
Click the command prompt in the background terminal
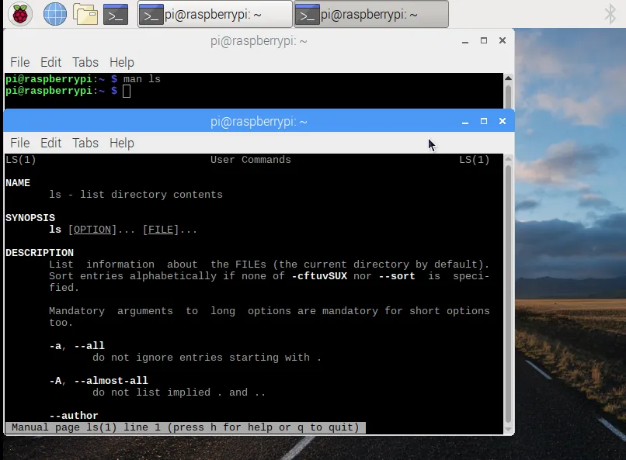point(127,92)
